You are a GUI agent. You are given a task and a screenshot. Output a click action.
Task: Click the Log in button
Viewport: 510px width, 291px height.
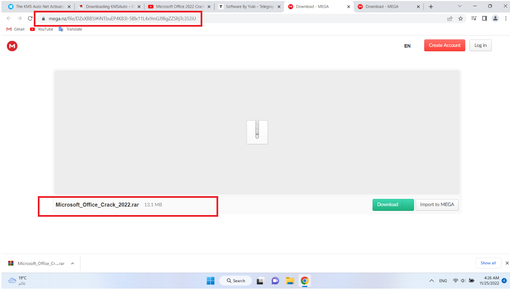coord(480,45)
